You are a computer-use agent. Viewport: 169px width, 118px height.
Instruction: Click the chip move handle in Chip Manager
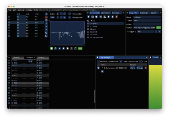[98, 68]
